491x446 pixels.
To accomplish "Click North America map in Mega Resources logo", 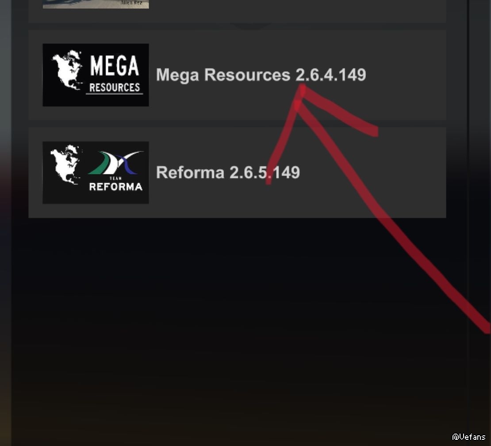I will [67, 69].
